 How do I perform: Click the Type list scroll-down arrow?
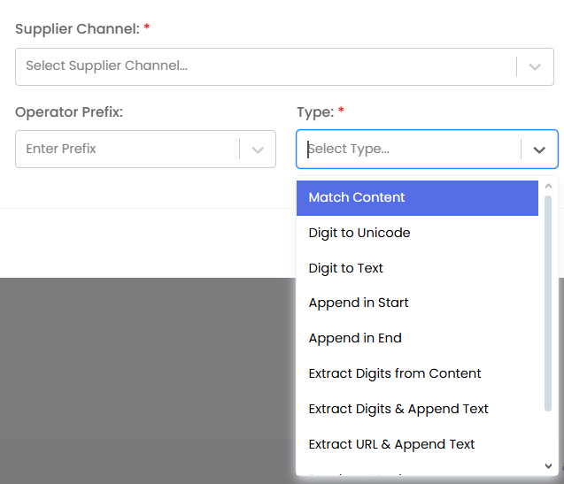tap(549, 466)
